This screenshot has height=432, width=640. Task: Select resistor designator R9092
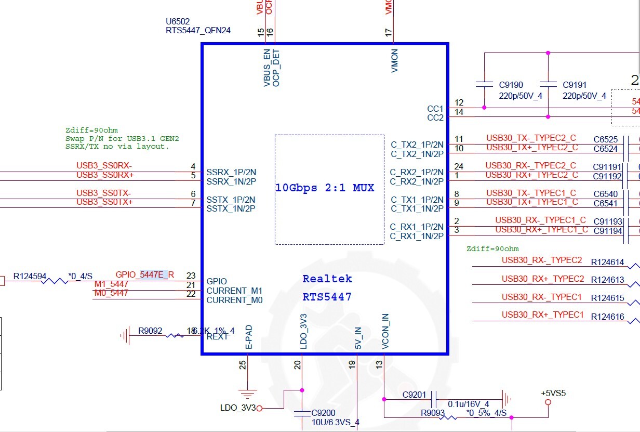[x=150, y=331]
